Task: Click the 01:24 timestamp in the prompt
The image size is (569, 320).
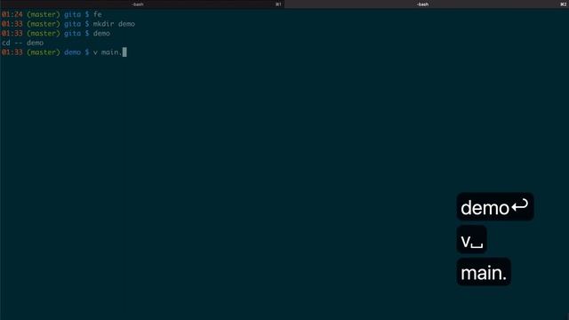Action: (x=12, y=14)
